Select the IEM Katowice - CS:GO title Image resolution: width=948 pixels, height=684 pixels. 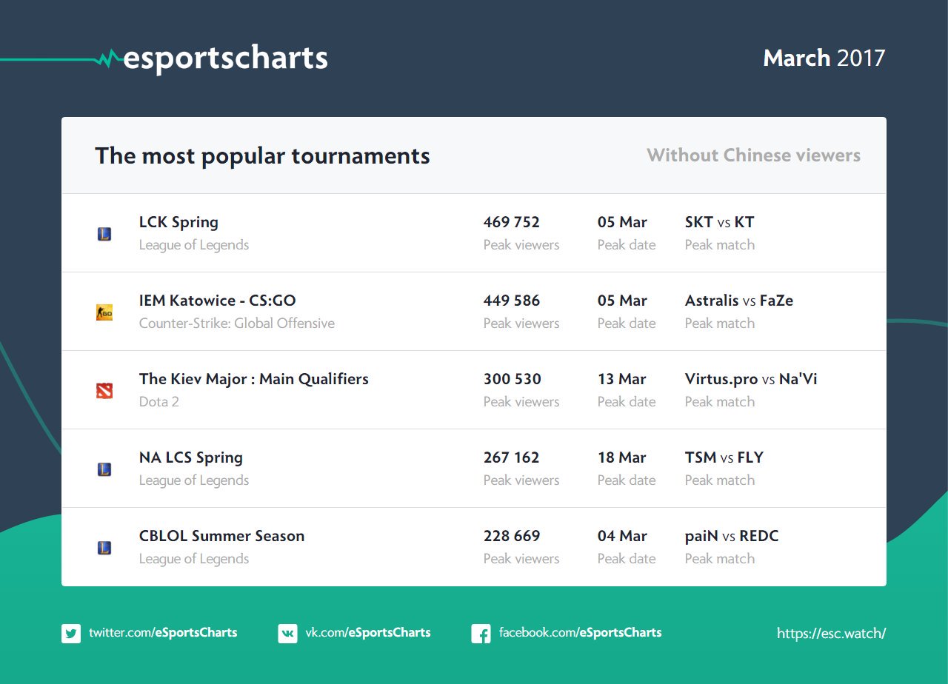[x=217, y=301]
